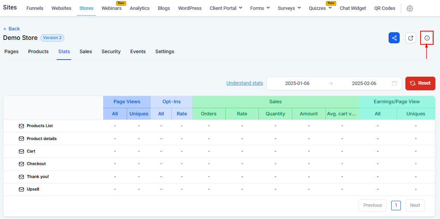440x219 pixels.
Task: Click the Version 2 badge
Action: 53,38
